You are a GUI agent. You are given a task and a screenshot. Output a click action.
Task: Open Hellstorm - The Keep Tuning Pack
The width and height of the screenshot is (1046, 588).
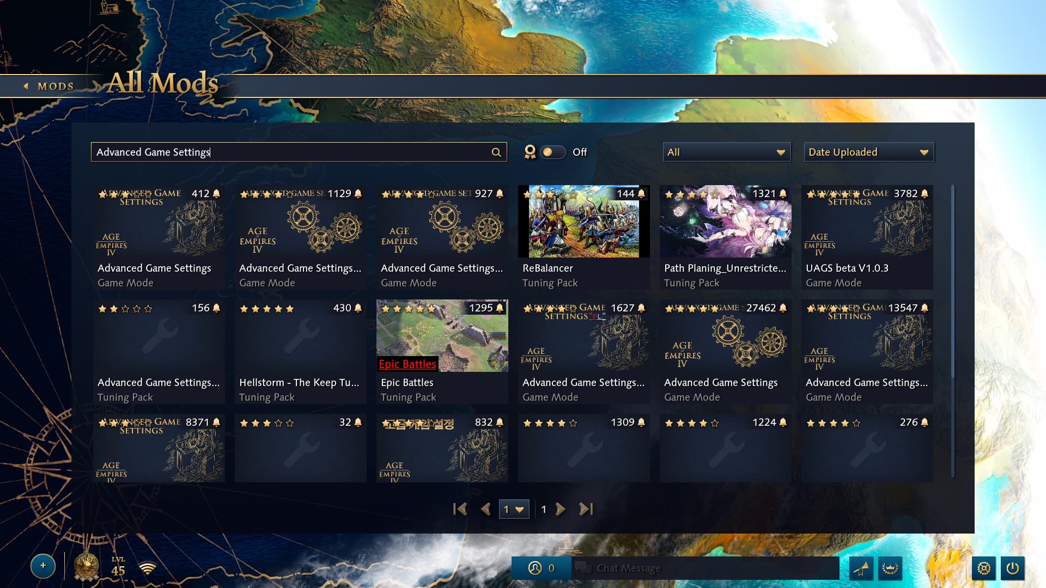[x=300, y=352]
